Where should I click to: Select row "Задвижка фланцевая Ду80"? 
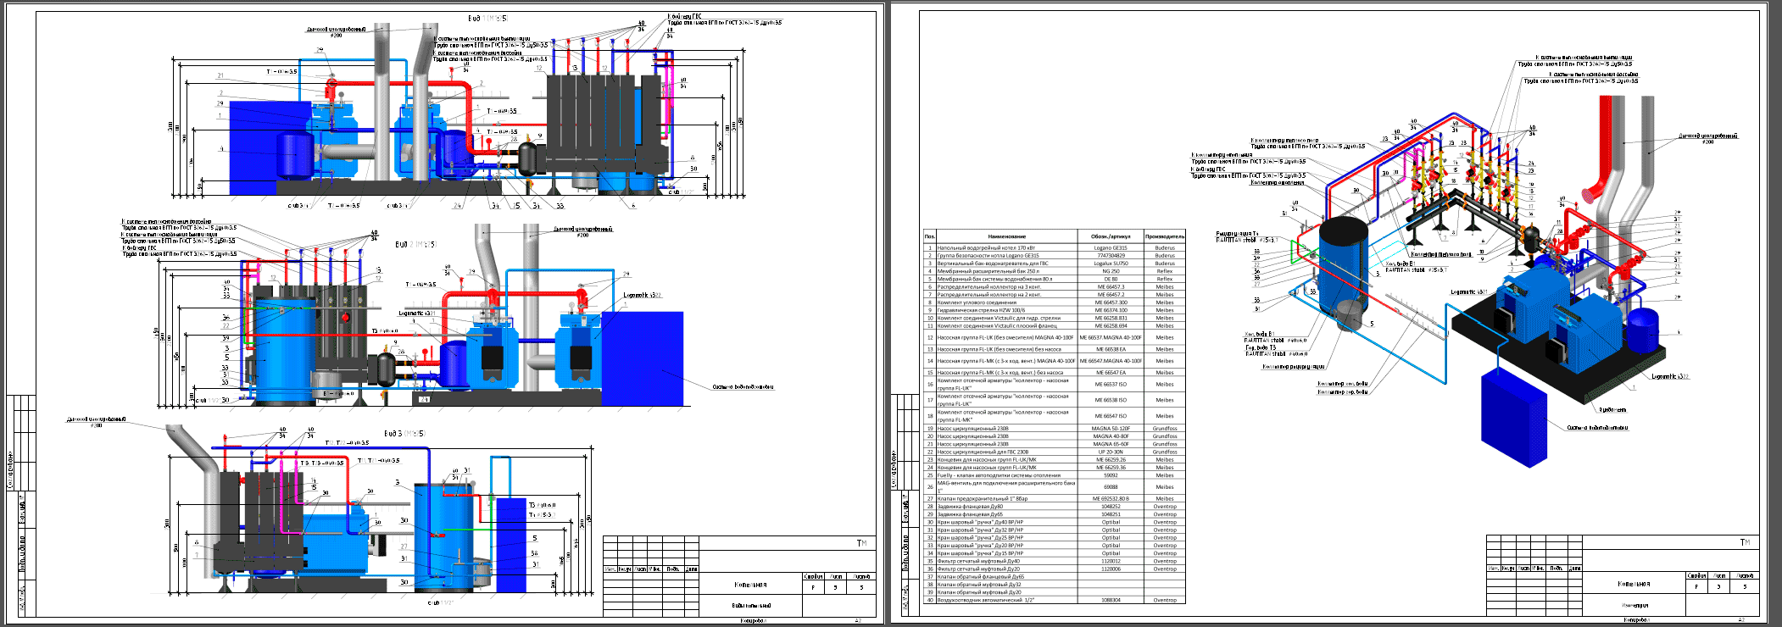tap(1055, 507)
